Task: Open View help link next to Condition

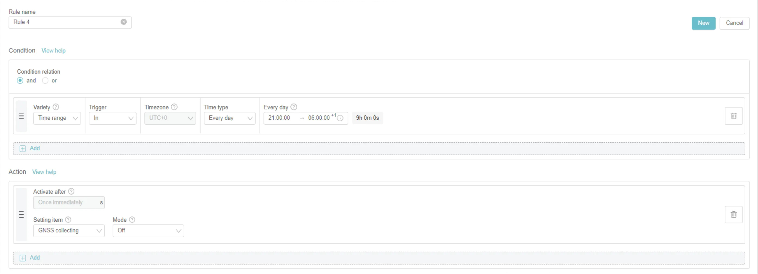Action: pyautogui.click(x=53, y=50)
